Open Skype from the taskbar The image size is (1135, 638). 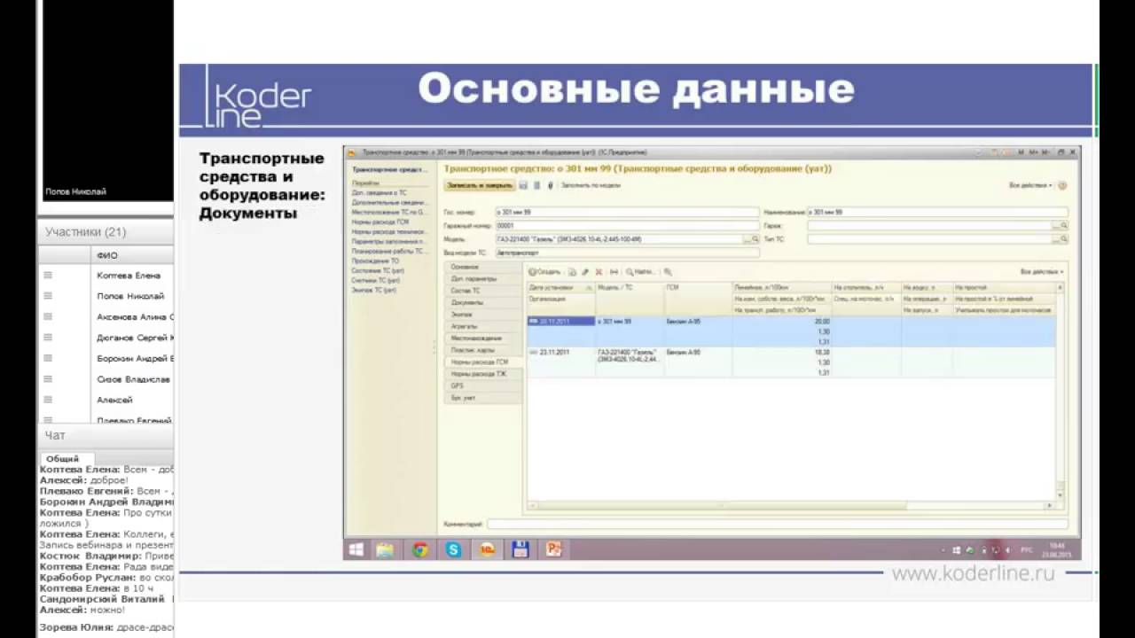[x=454, y=549]
